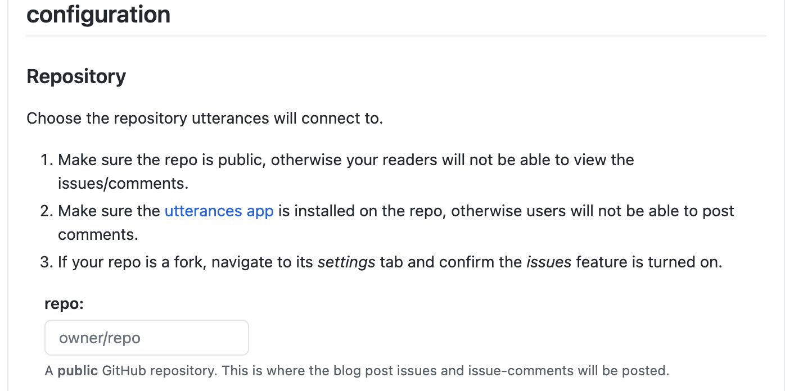The height and width of the screenshot is (391, 785).
Task: Click the italic "settings" word
Action: pos(346,262)
